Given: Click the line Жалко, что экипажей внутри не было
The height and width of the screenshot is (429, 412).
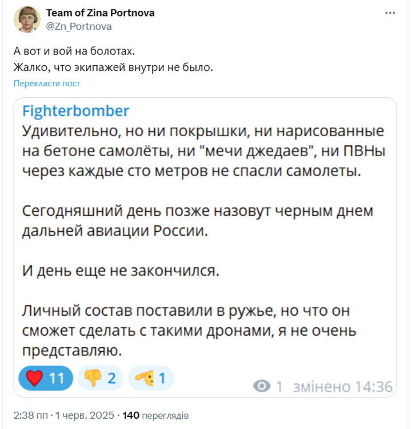Looking at the screenshot, I should click(x=113, y=67).
